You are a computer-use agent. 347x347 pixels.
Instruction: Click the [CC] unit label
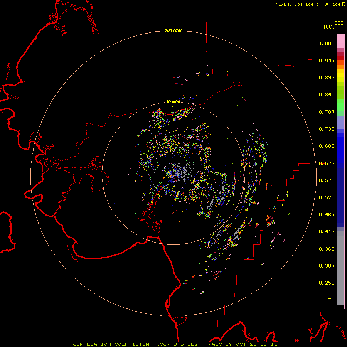coord(329,27)
